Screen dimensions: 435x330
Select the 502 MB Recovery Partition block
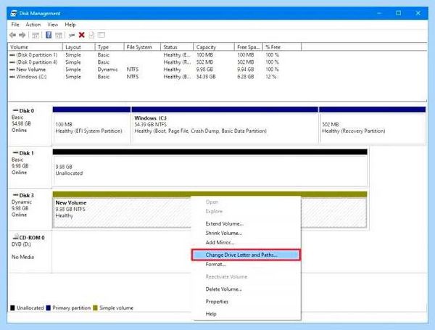coord(373,125)
